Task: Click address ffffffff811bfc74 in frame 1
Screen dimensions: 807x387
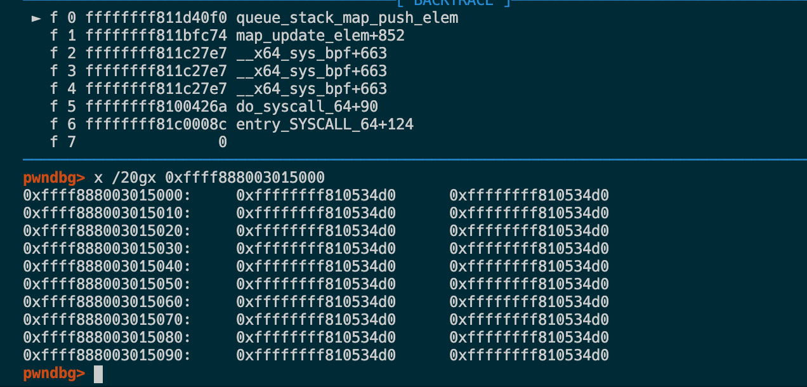Action: [156, 36]
